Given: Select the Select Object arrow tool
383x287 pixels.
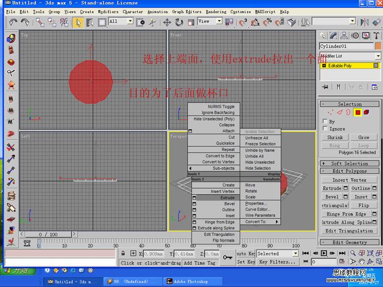Looking at the screenshot, I should click(x=78, y=22).
